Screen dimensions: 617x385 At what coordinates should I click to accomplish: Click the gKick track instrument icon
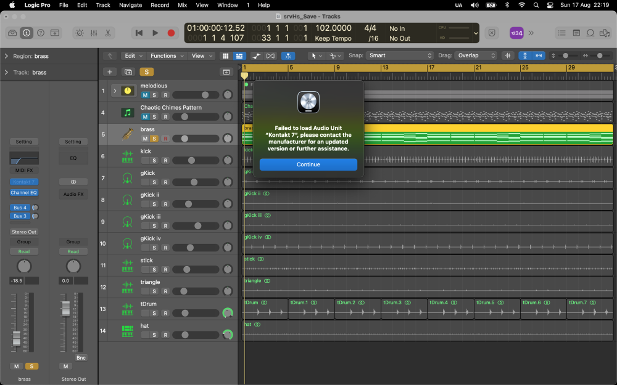(x=128, y=178)
